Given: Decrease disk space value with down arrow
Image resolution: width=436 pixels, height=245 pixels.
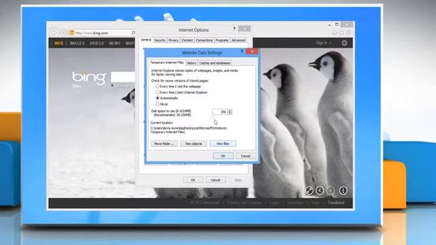Looking at the screenshot, I should (230, 113).
